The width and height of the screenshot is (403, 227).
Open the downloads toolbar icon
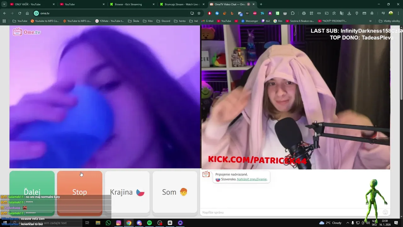click(349, 13)
